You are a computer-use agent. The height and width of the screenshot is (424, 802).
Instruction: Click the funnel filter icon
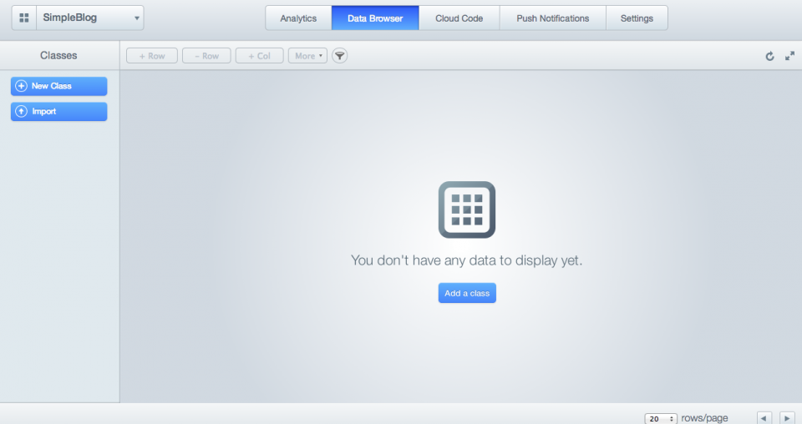point(340,56)
